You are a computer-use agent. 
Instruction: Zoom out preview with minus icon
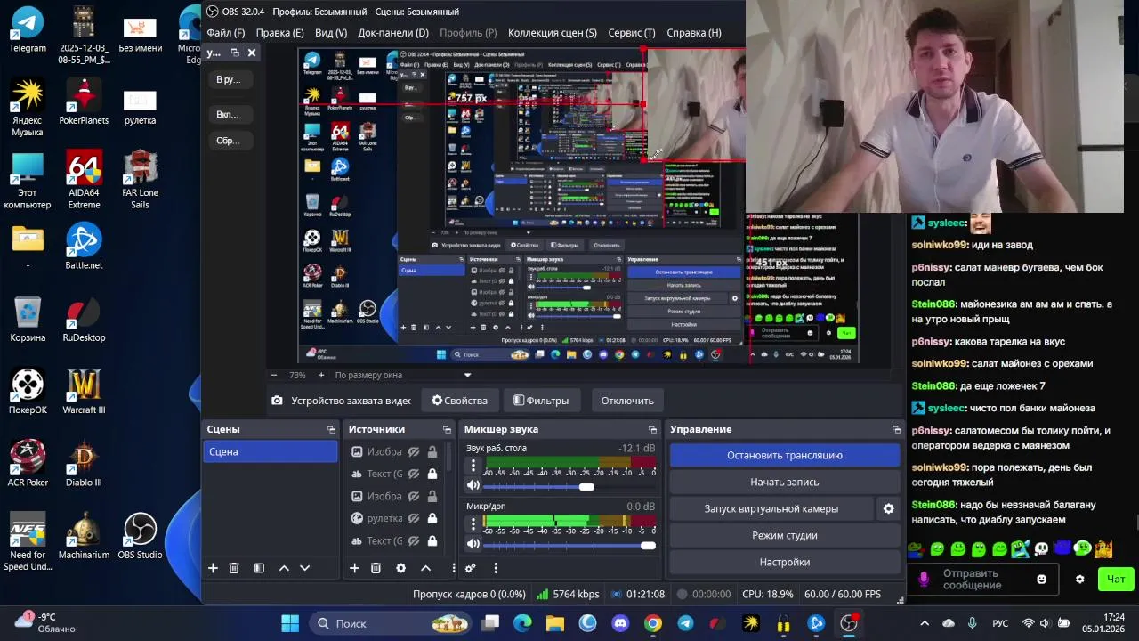[274, 375]
